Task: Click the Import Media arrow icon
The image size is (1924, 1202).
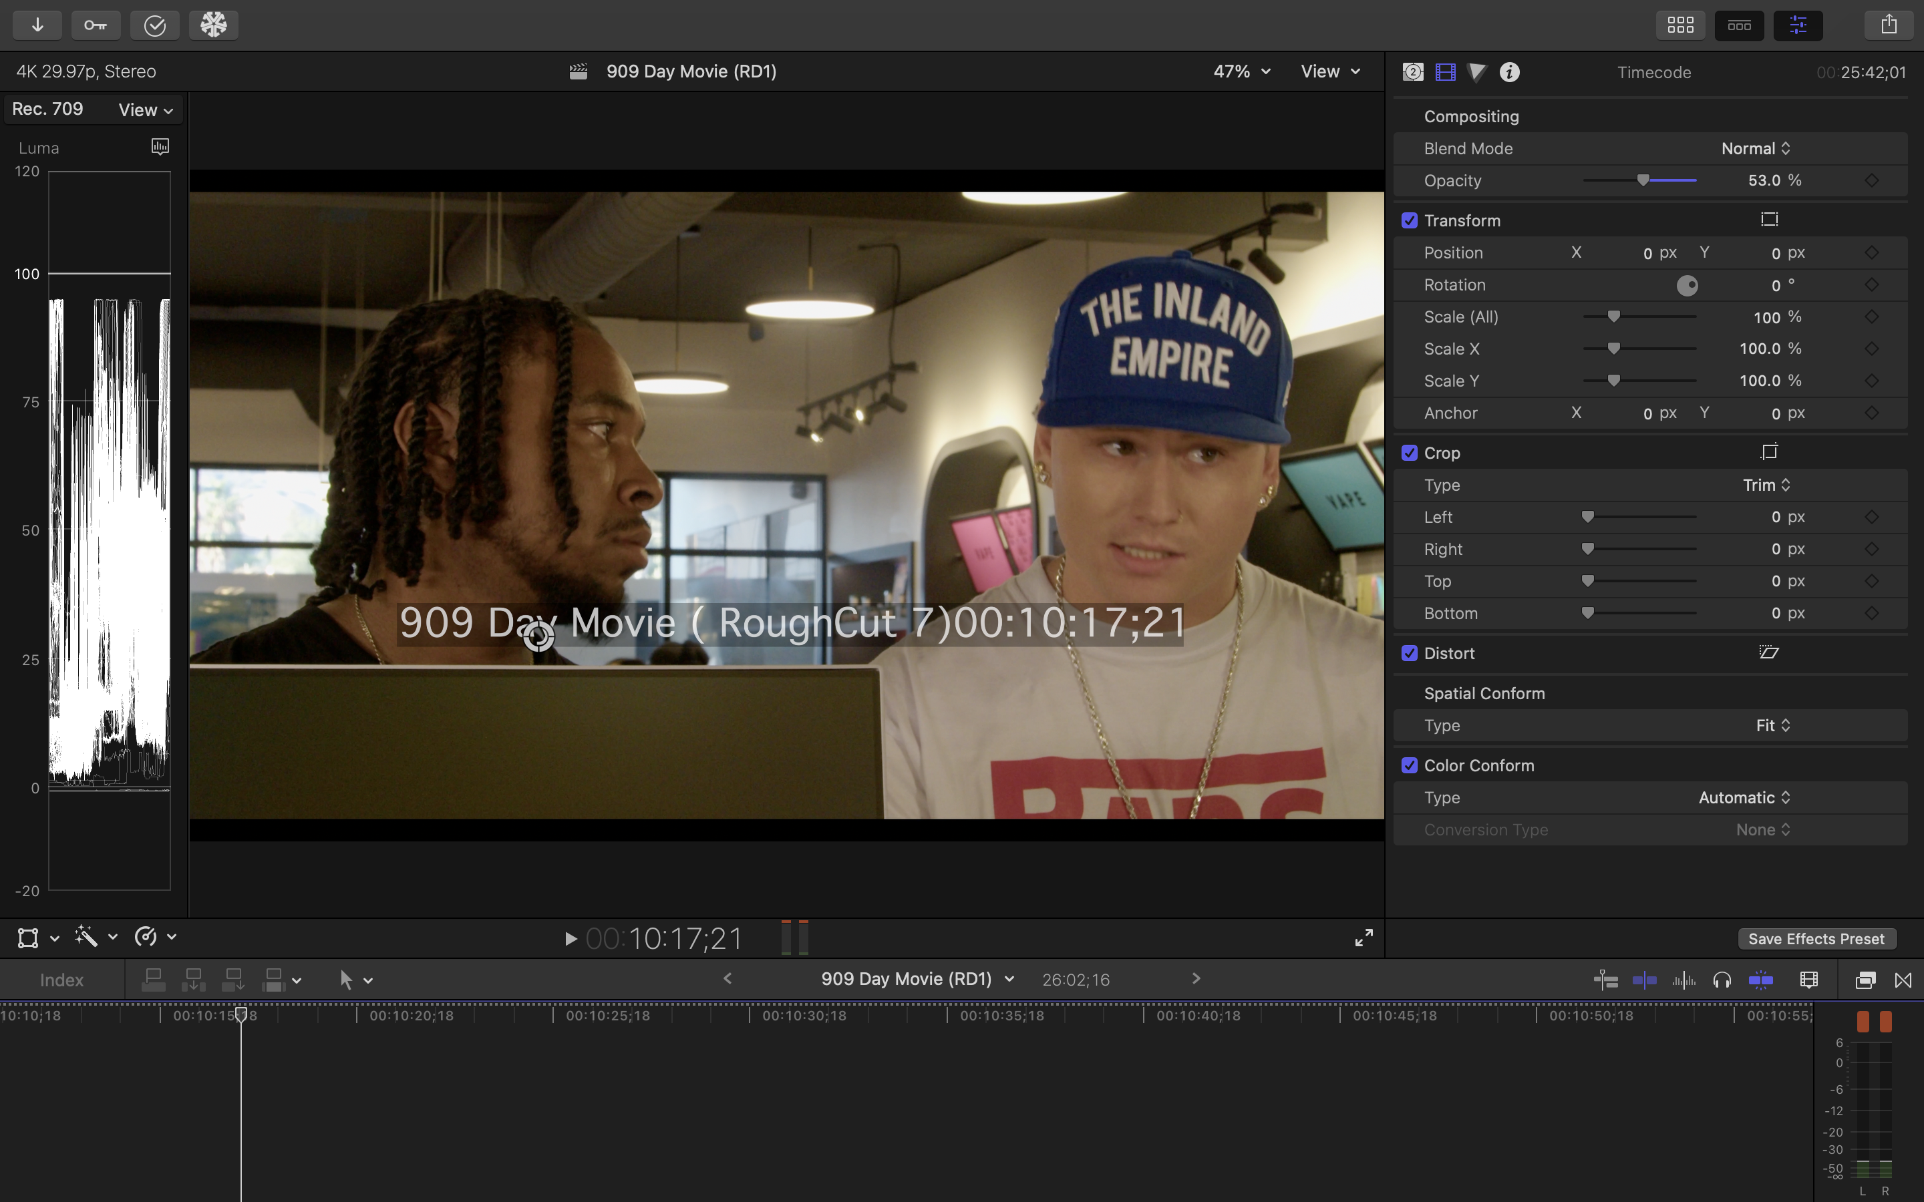Action: [x=37, y=25]
